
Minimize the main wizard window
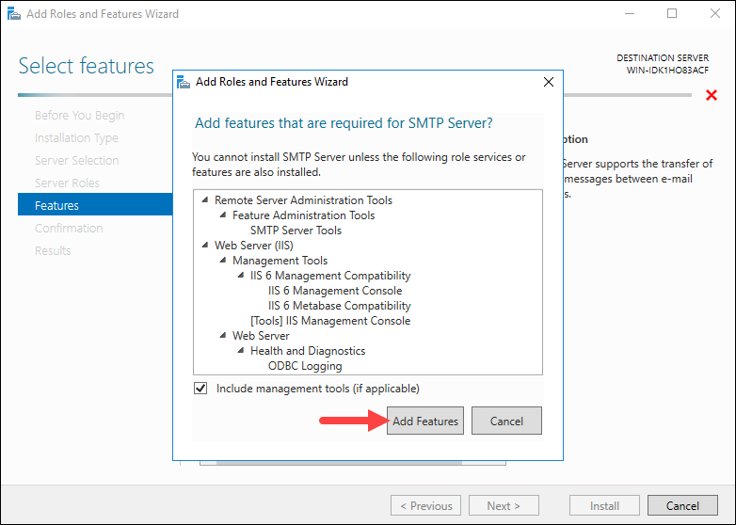630,13
